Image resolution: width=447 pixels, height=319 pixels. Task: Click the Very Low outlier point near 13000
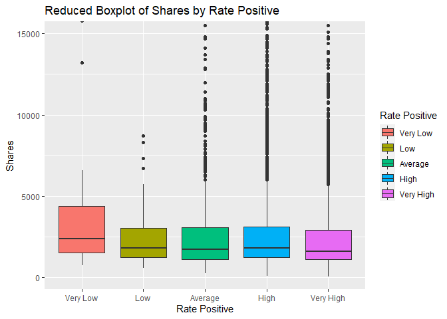point(82,63)
